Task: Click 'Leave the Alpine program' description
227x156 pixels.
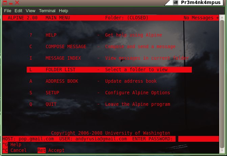Action: coord(138,104)
